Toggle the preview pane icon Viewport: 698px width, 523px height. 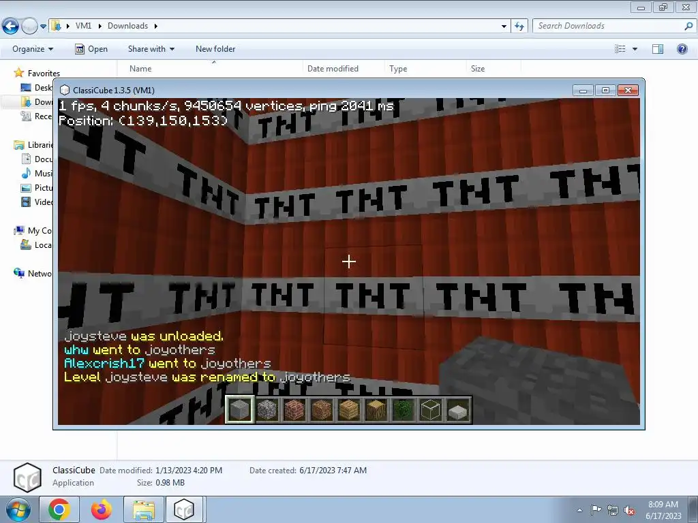tap(658, 49)
